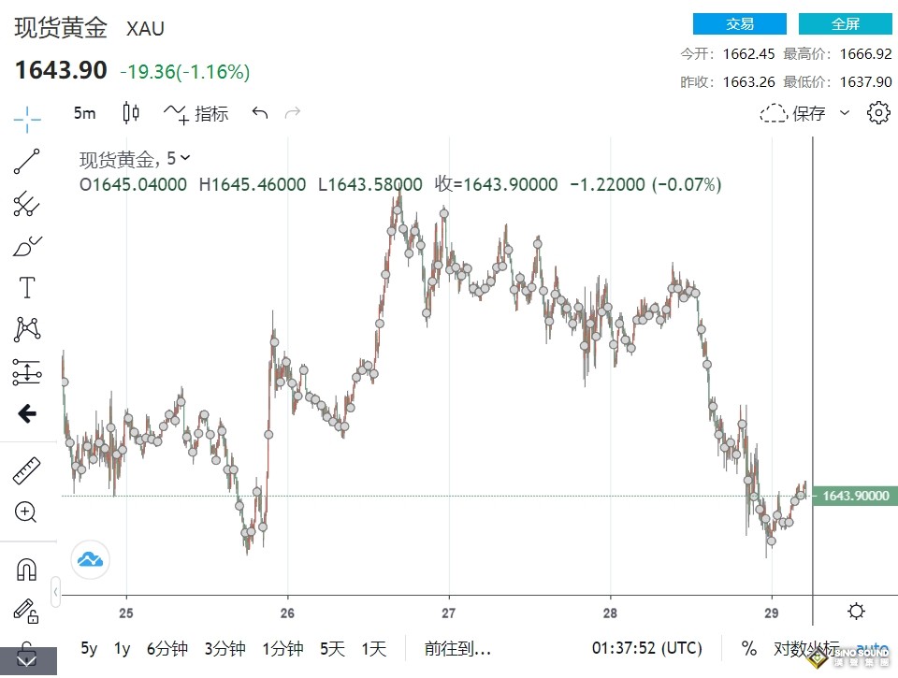Viewport: 898px width, 678px height.
Task: Switch to the 5y time range
Action: pos(89,648)
